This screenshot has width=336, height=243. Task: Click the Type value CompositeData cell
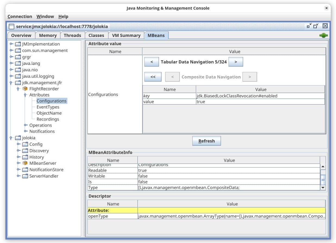(229, 187)
